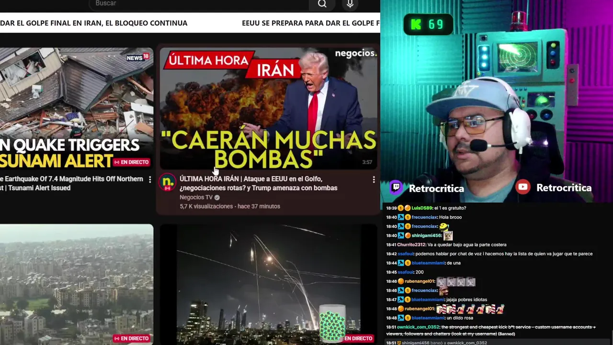The height and width of the screenshot is (345, 613).
Task: Click the YouTube logo next to Retrocritica
Action: coord(523,187)
